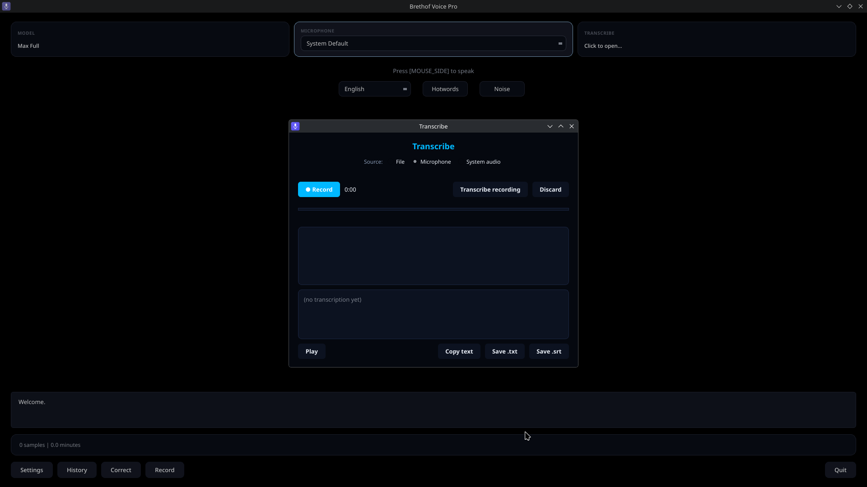Open the Max Full model selector

point(150,39)
